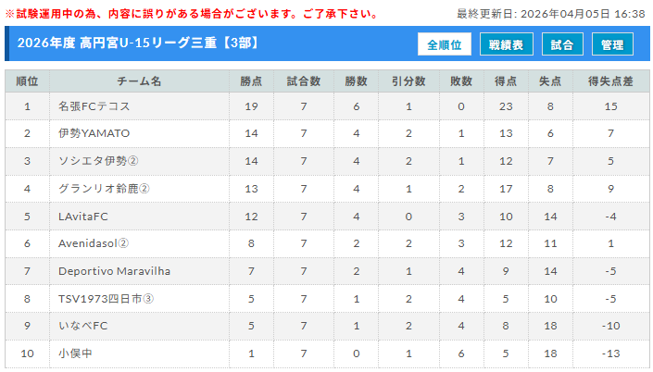Click the 勝点 column header
Viewport: 653px width, 372px height.
tap(251, 81)
